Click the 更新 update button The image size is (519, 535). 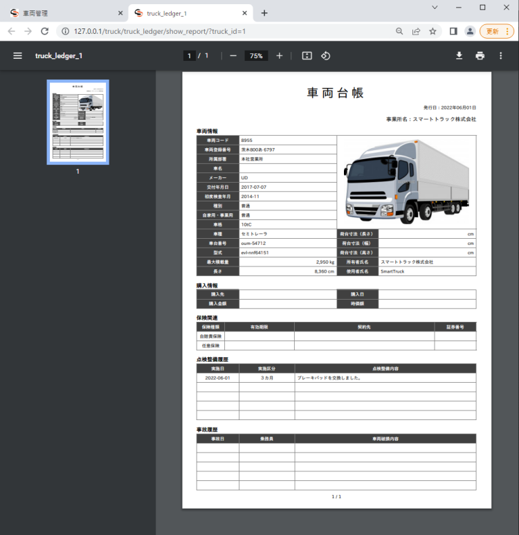coord(496,31)
